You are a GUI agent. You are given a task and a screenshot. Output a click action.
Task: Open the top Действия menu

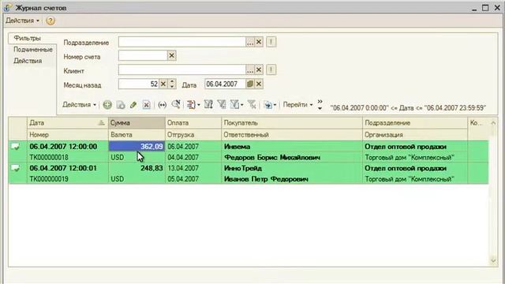23,21
